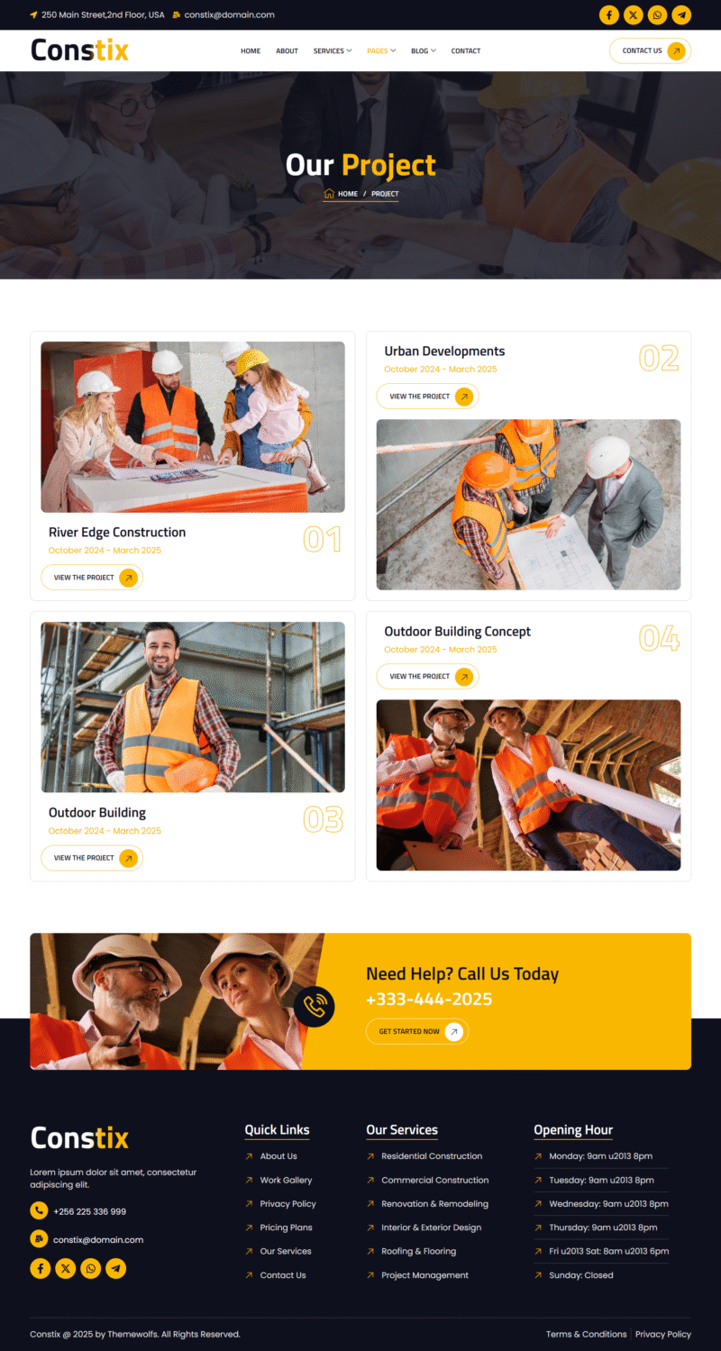Viewport: 721px width, 1351px height.
Task: Click the Get Started Now button
Action: coord(417,1031)
